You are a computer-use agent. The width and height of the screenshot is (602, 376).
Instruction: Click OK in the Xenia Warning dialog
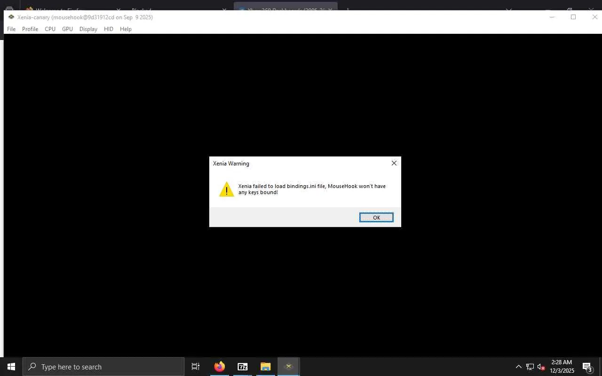[x=376, y=218]
